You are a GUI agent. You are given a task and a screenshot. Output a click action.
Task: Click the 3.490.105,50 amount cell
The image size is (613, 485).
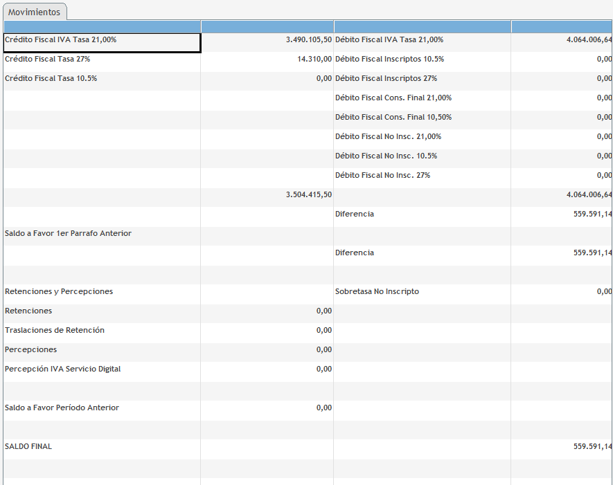267,40
